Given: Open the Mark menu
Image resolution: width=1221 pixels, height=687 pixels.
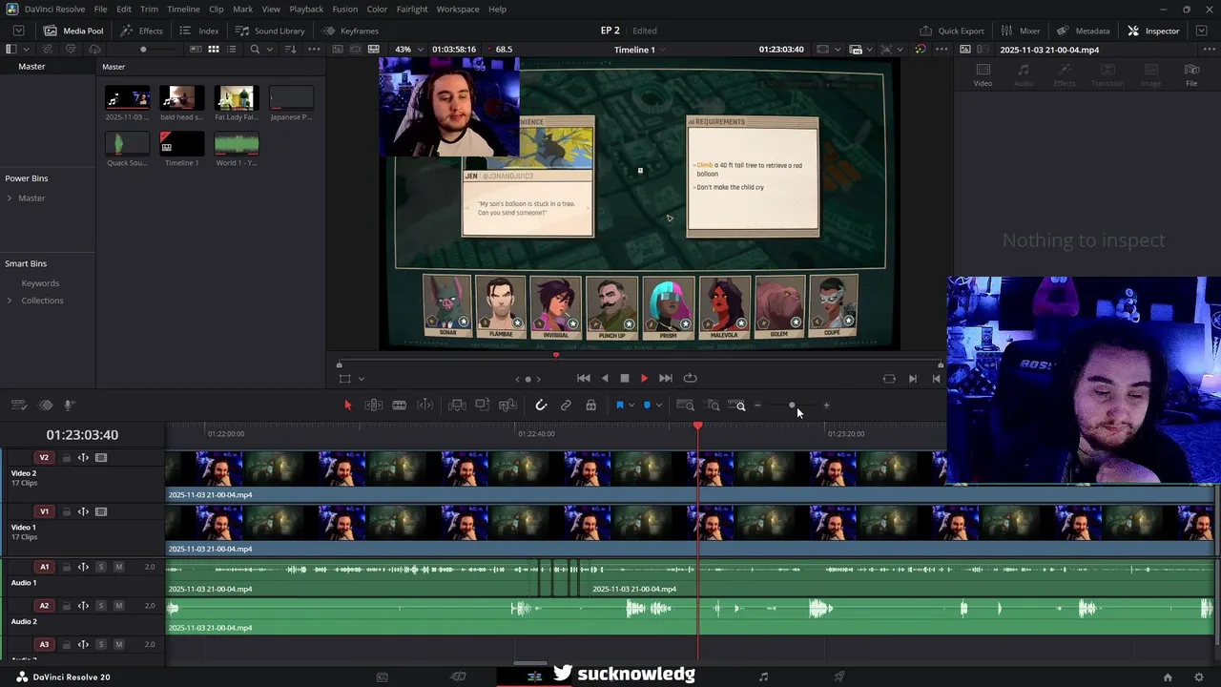Looking at the screenshot, I should pyautogui.click(x=242, y=9).
